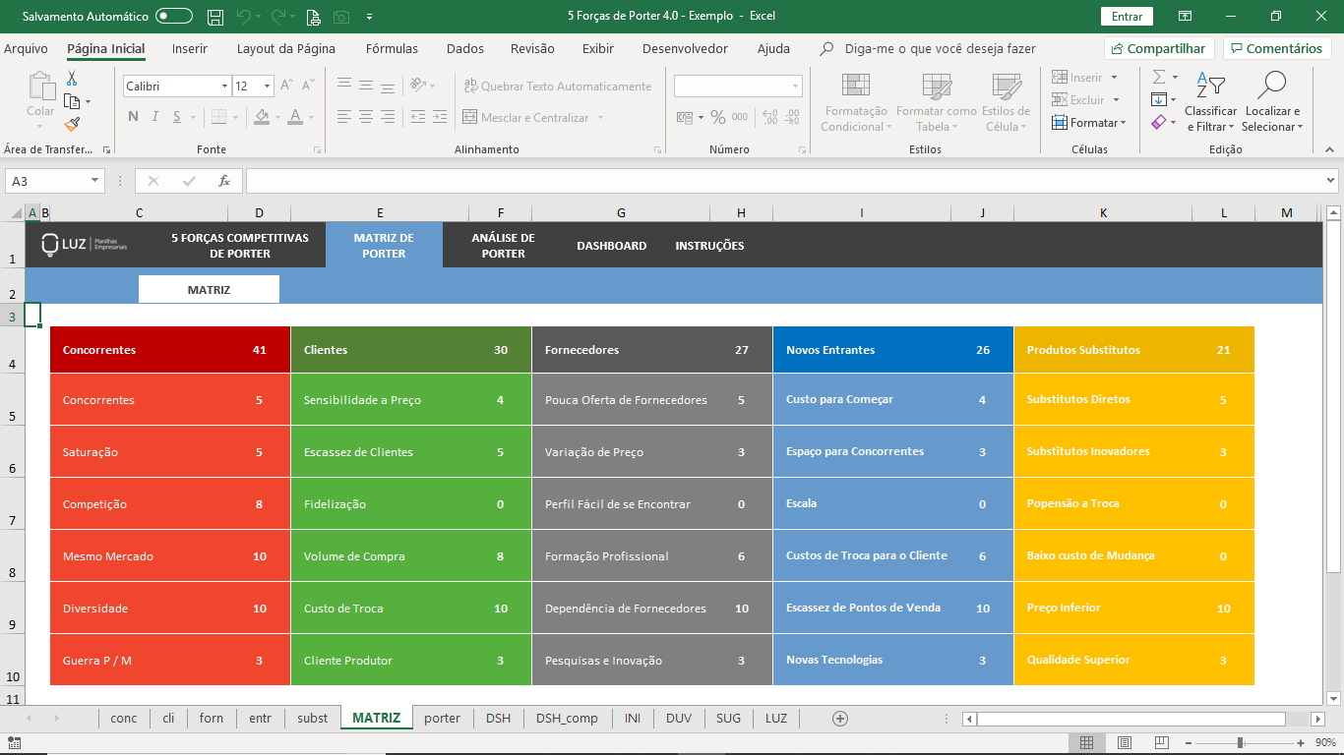Open the Dados ribbon tab
The width and height of the screenshot is (1344, 755).
pyautogui.click(x=465, y=48)
